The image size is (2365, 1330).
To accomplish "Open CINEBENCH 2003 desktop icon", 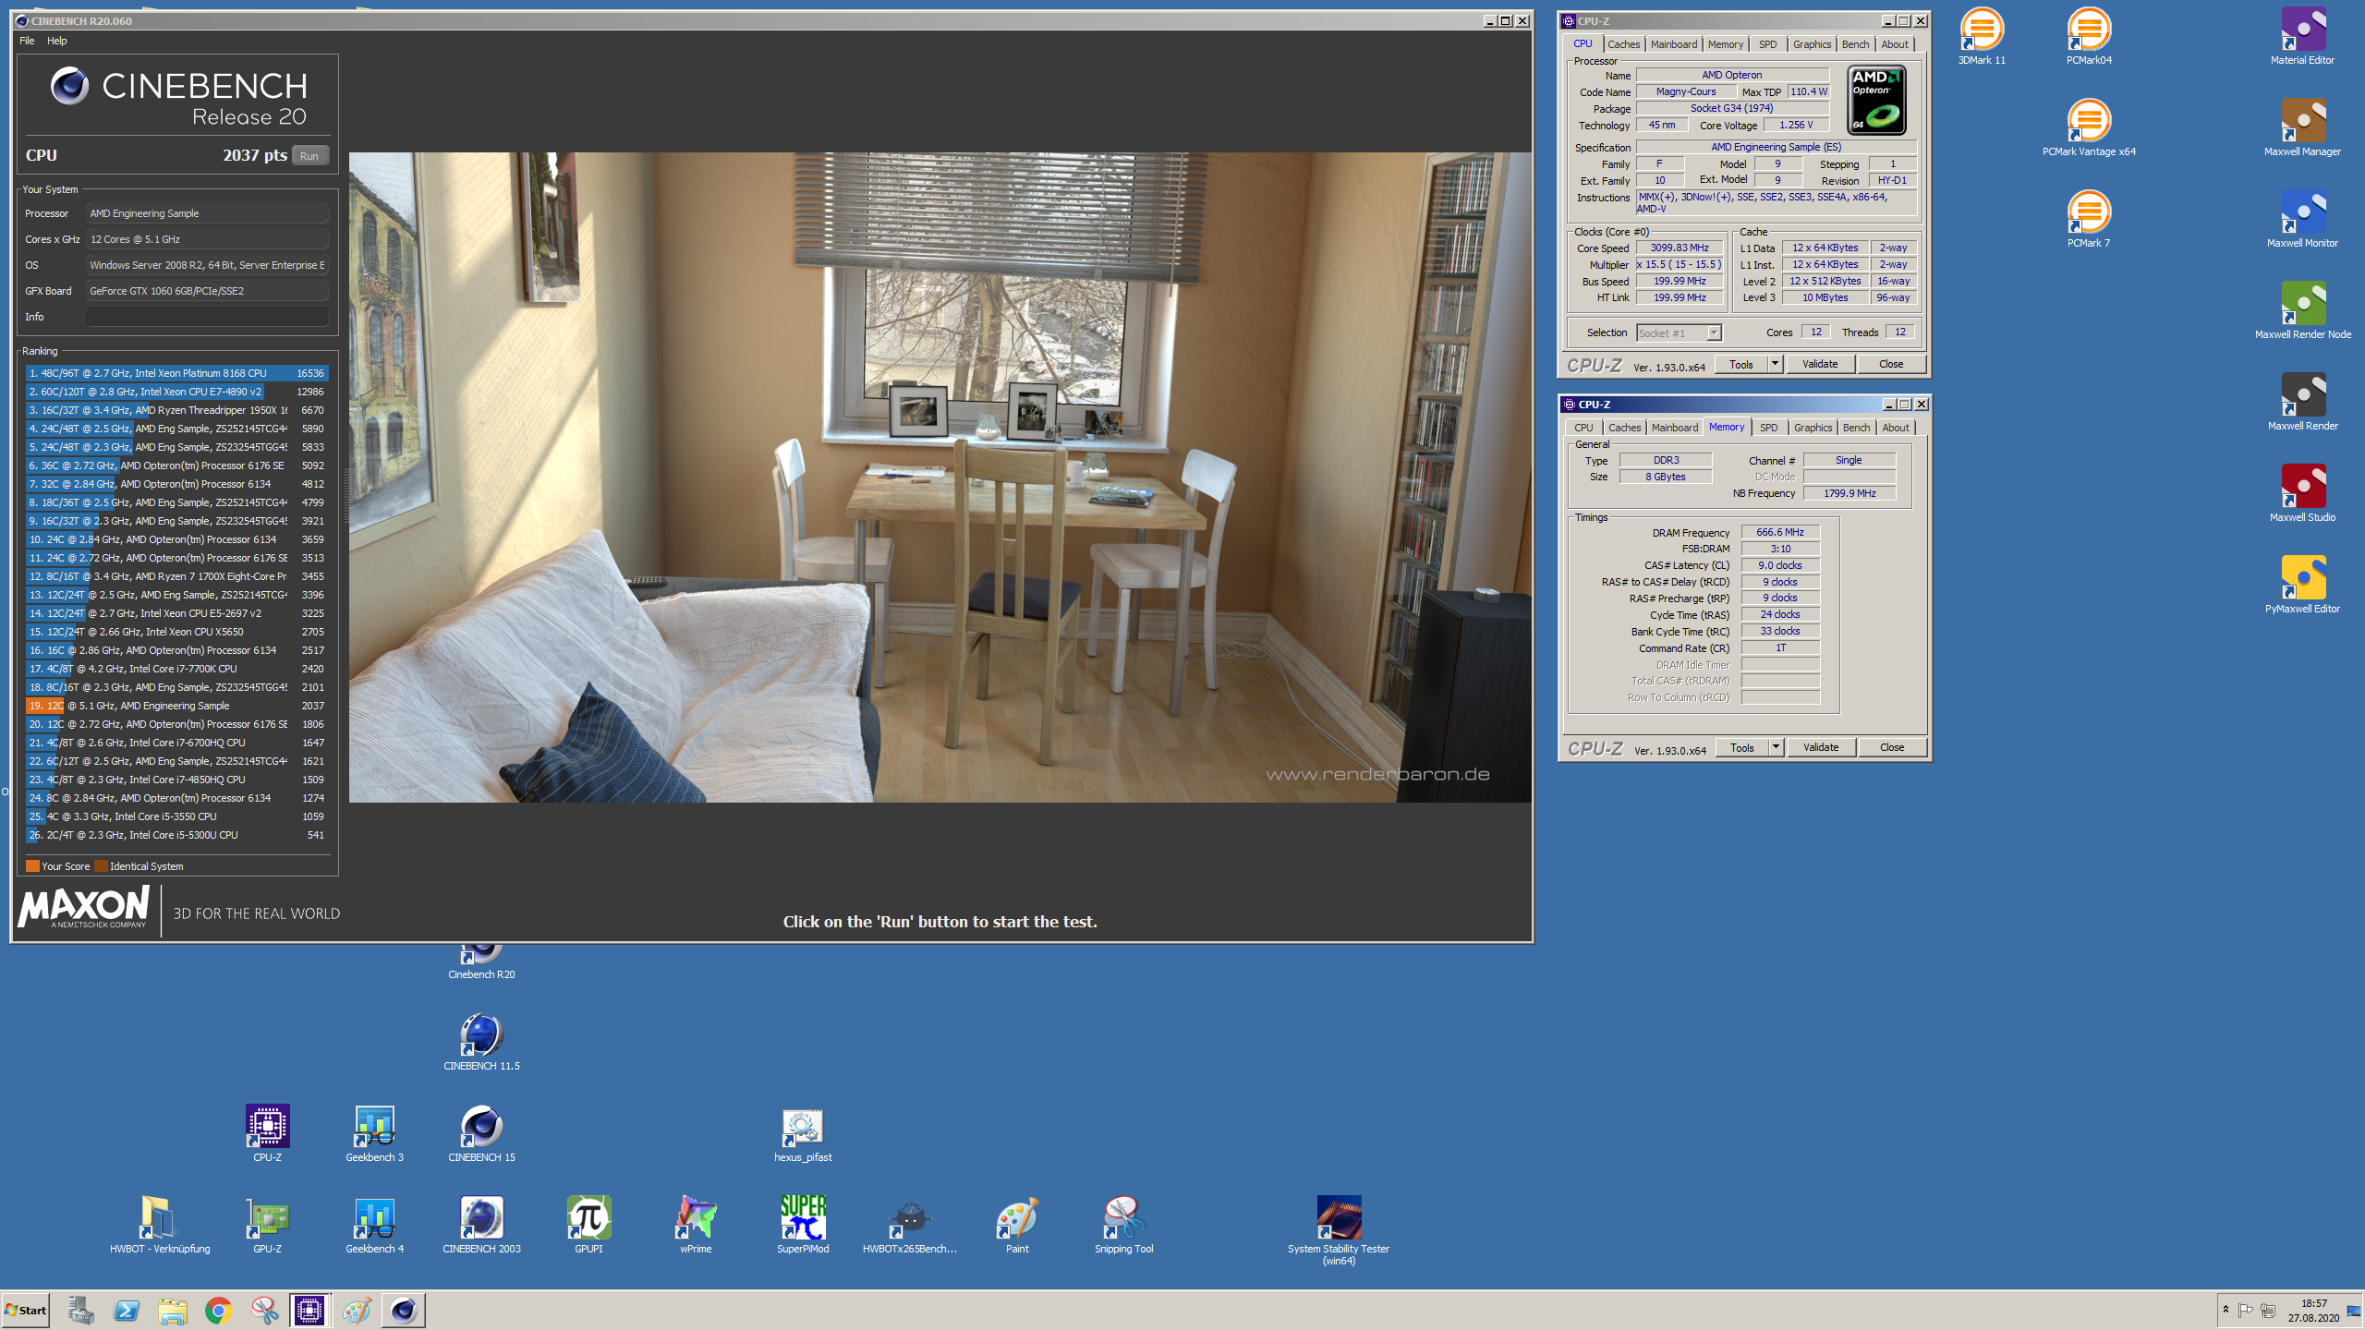I will [x=481, y=1225].
